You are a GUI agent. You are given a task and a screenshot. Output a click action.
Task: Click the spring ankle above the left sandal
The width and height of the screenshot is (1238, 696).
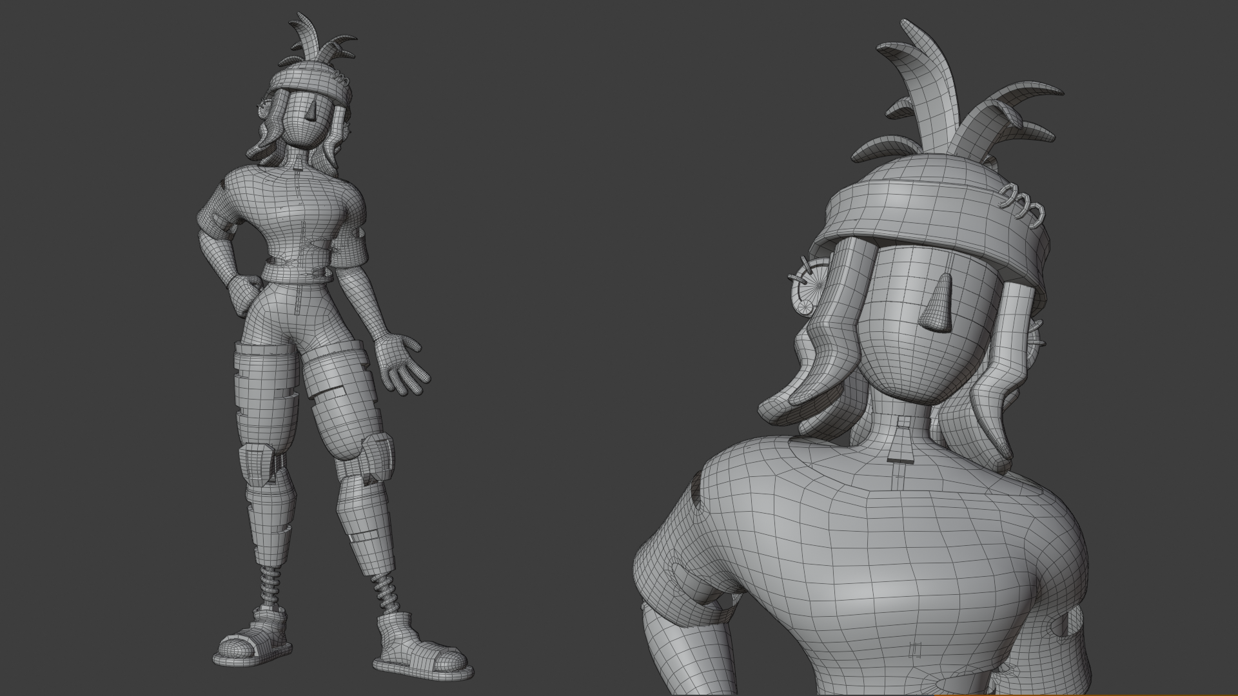click(x=269, y=583)
